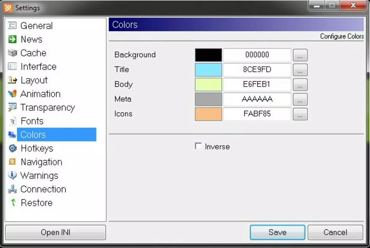Open the Fonts settings page
The height and width of the screenshot is (248, 370).
coord(32,121)
